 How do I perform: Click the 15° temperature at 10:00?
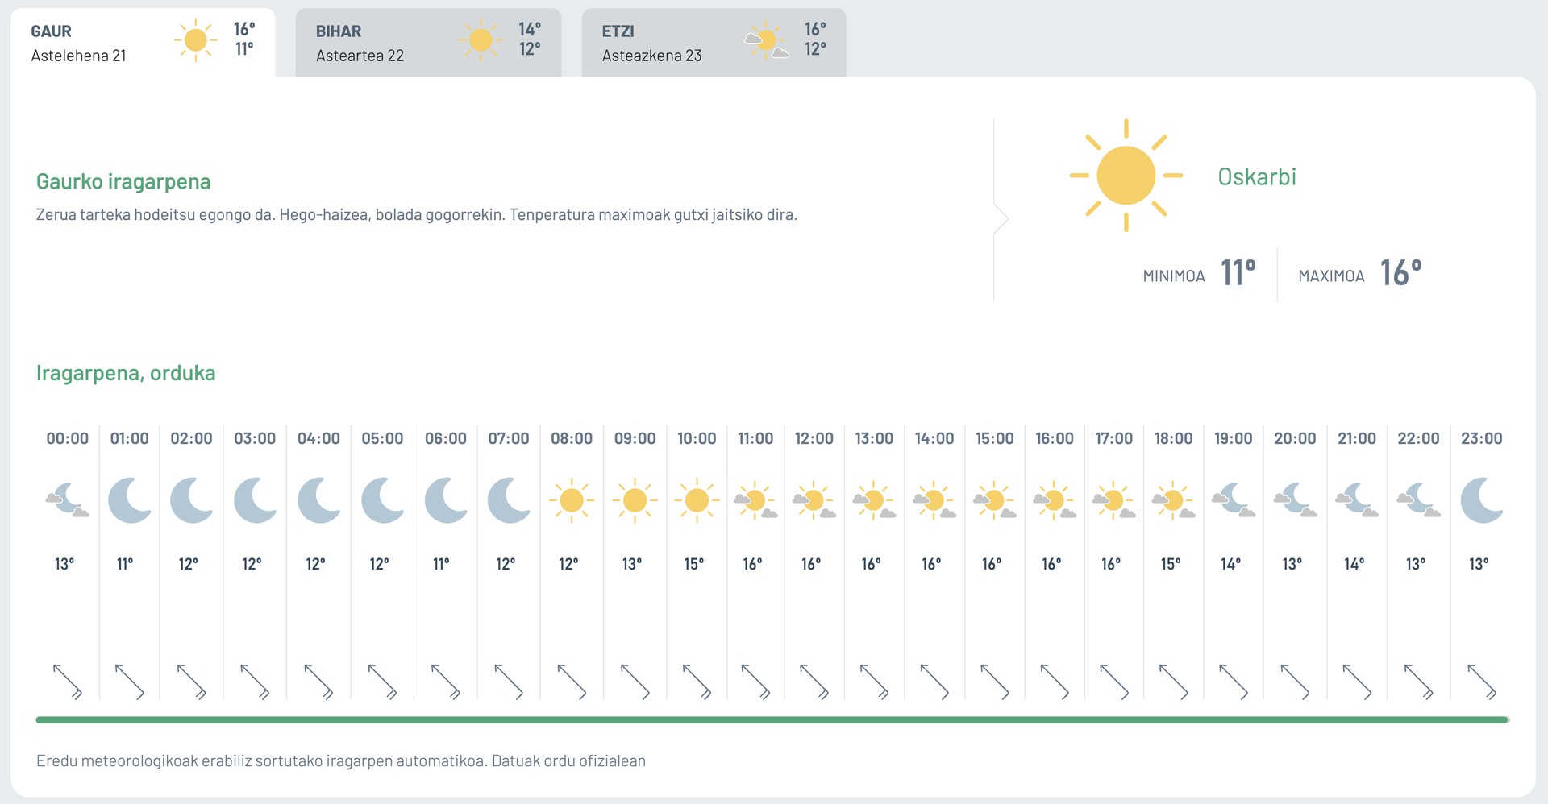694,564
